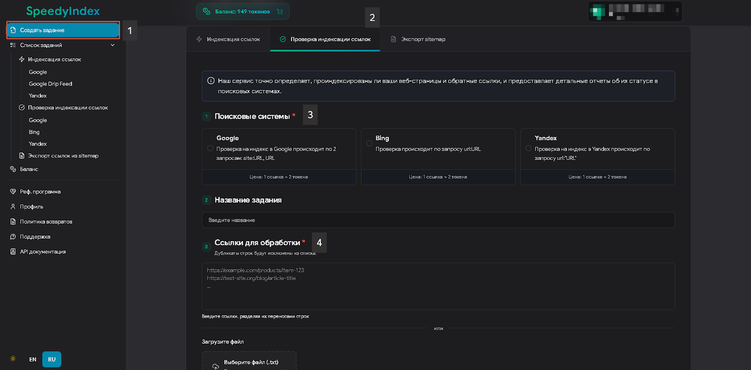Switch language to EN
Viewport: 751px width, 370px height.
(33, 359)
